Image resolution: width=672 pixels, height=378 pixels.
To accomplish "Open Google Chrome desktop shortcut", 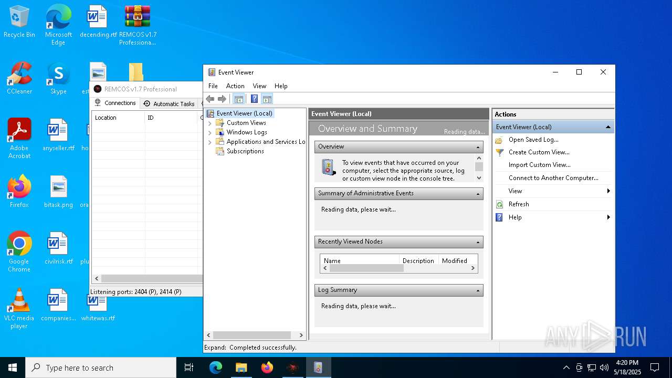I will pyautogui.click(x=19, y=252).
